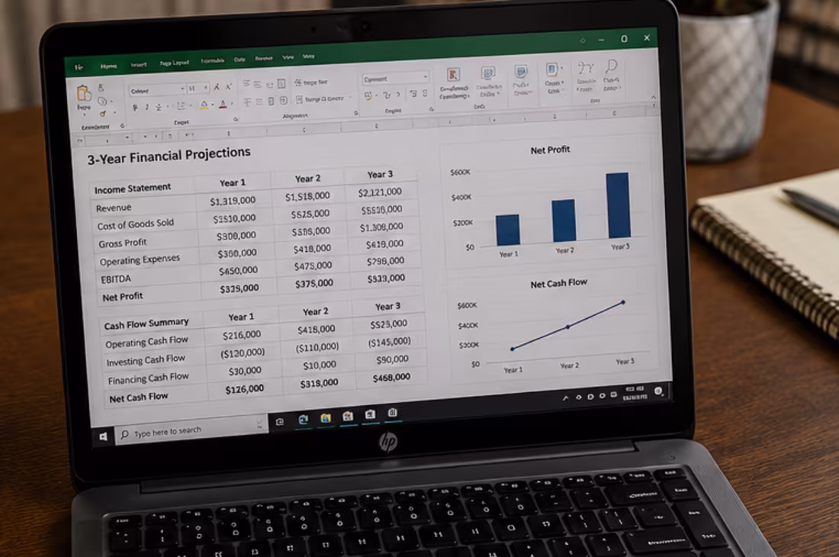Open the borders dropdown arrow

pyautogui.click(x=190, y=106)
